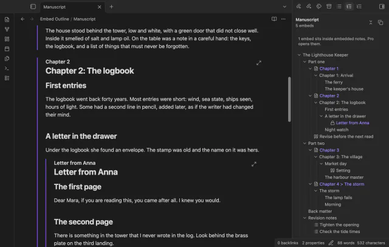Jump to Chapter 4 > The storm

click(x=342, y=184)
